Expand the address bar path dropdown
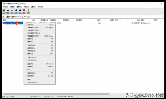The width and height of the screenshot is (166, 99). (163, 17)
